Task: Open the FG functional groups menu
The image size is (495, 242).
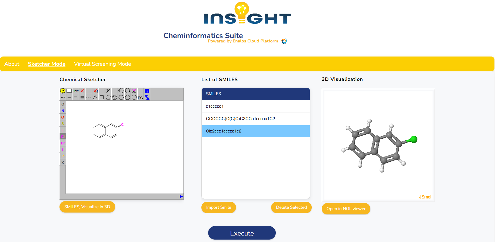Action: point(140,98)
